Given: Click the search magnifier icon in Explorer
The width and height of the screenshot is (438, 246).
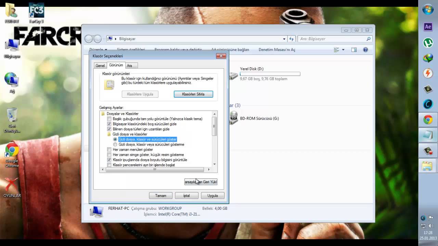Looking at the screenshot, I should click(x=369, y=39).
